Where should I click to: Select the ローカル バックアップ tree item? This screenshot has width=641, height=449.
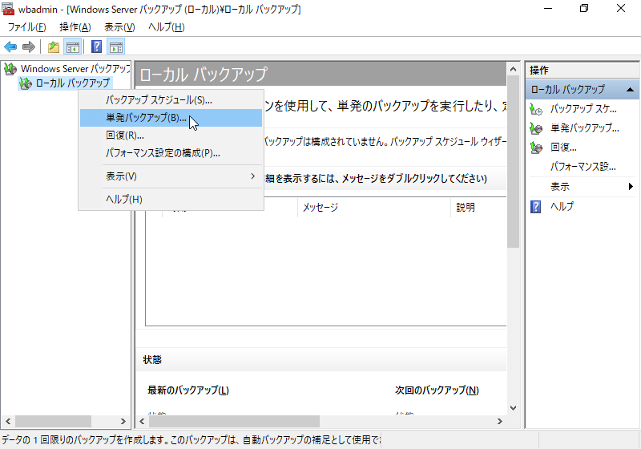(73, 83)
